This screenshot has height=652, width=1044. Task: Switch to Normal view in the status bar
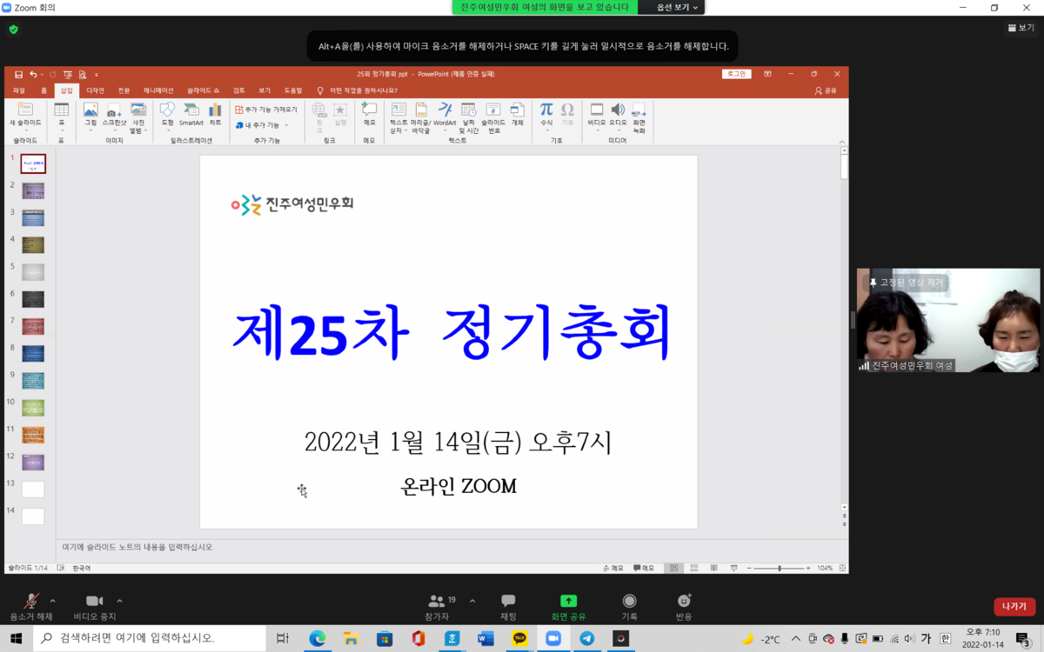(x=673, y=568)
